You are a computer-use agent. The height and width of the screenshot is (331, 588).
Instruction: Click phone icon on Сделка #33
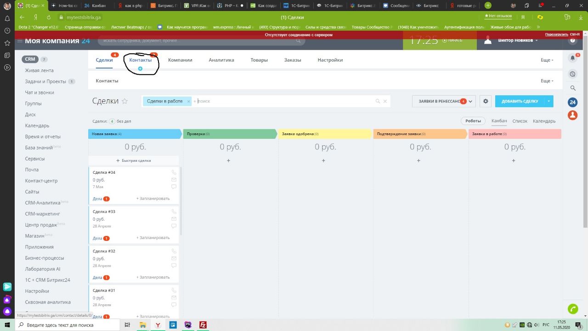pyautogui.click(x=174, y=211)
